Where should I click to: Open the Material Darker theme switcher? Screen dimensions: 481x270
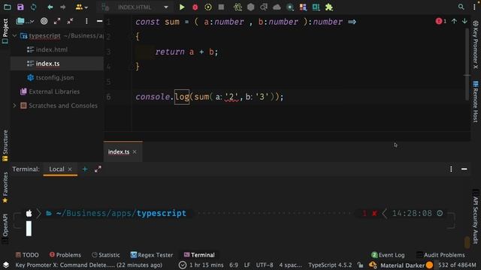tap(402, 265)
